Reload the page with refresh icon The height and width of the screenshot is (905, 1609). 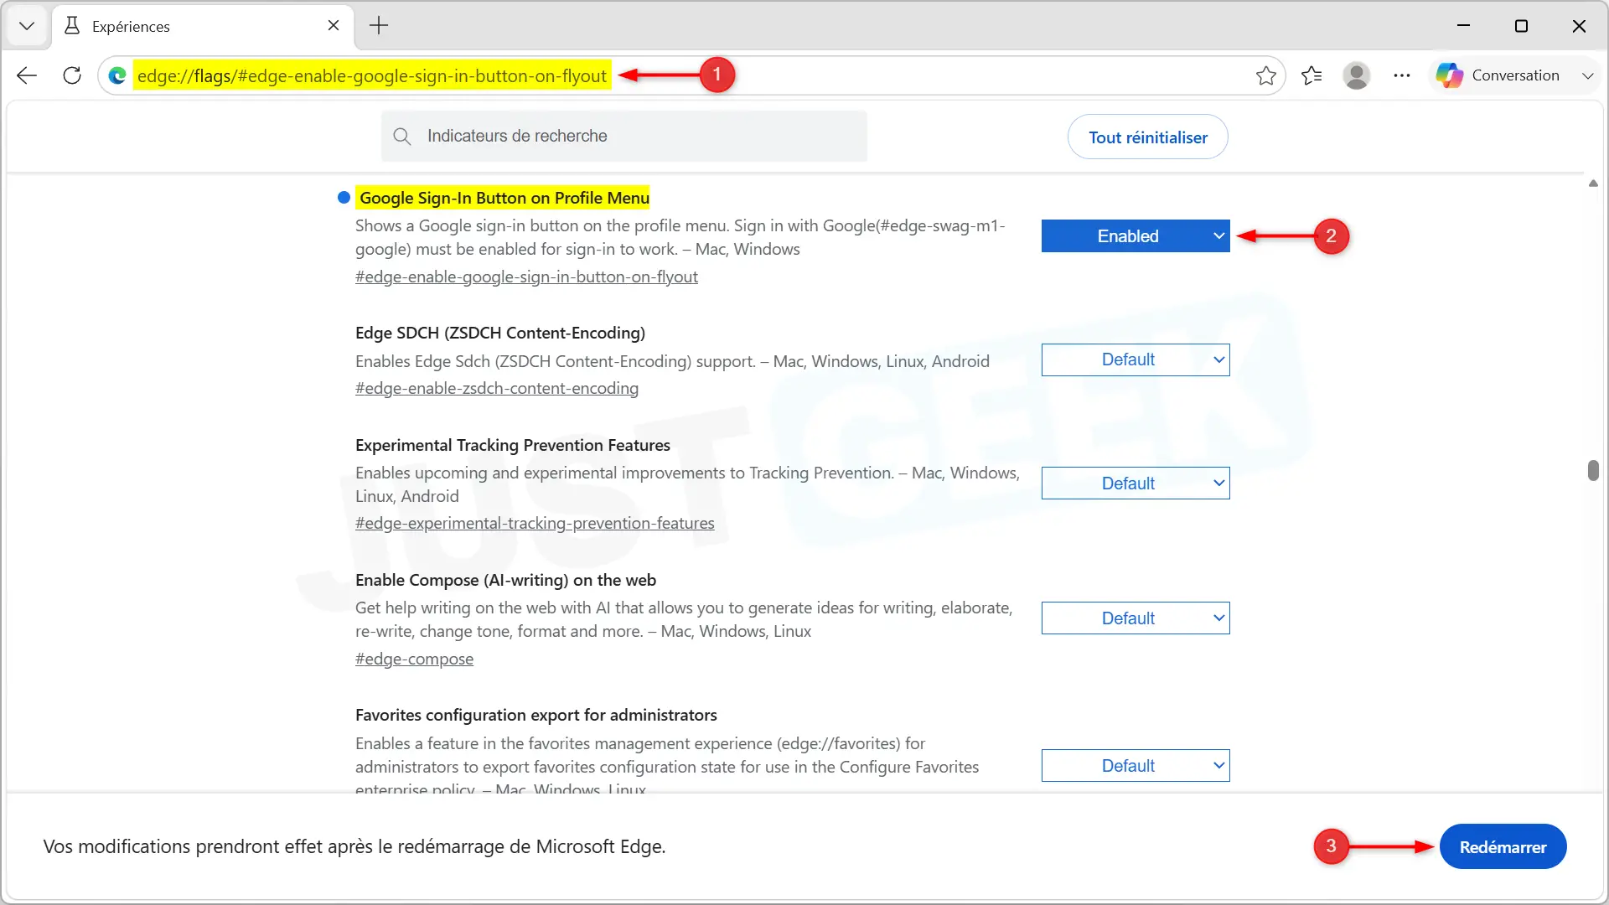tap(72, 75)
